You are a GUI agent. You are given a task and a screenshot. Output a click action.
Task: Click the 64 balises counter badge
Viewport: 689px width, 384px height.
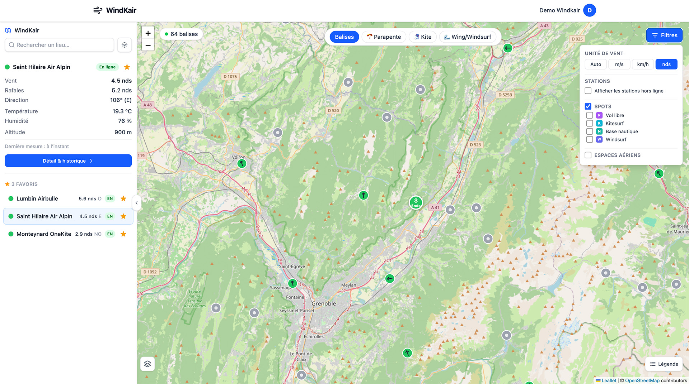[x=181, y=34]
